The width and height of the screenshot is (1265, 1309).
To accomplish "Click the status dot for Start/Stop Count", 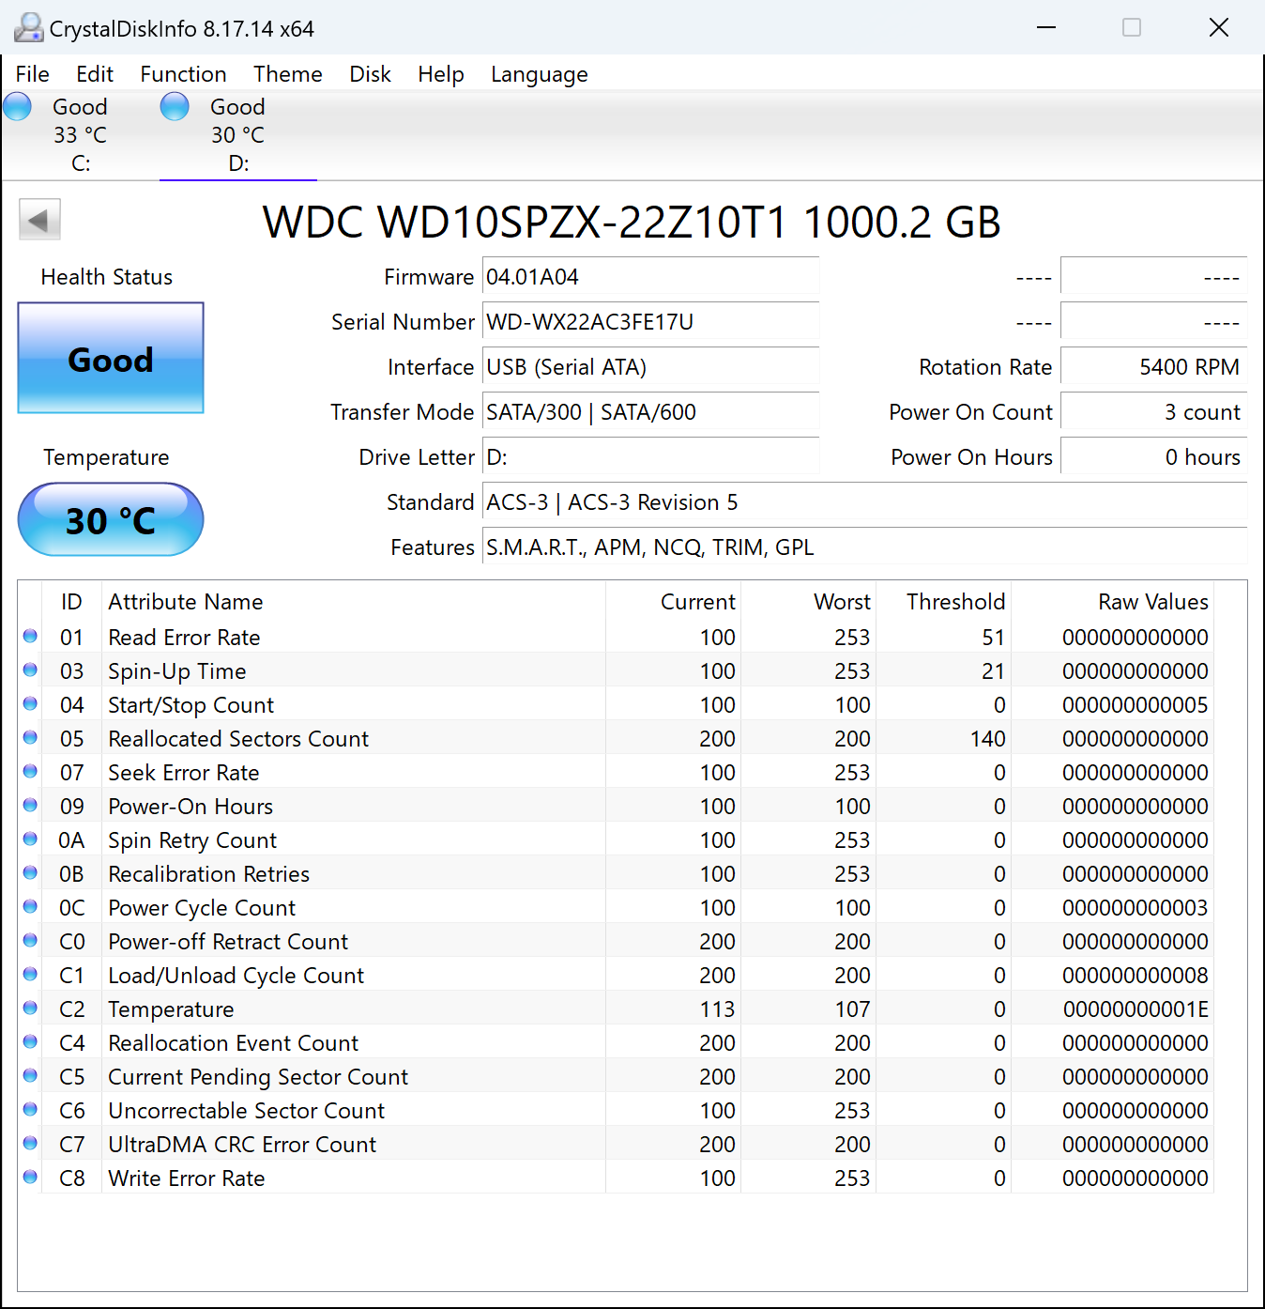I will (x=30, y=703).
